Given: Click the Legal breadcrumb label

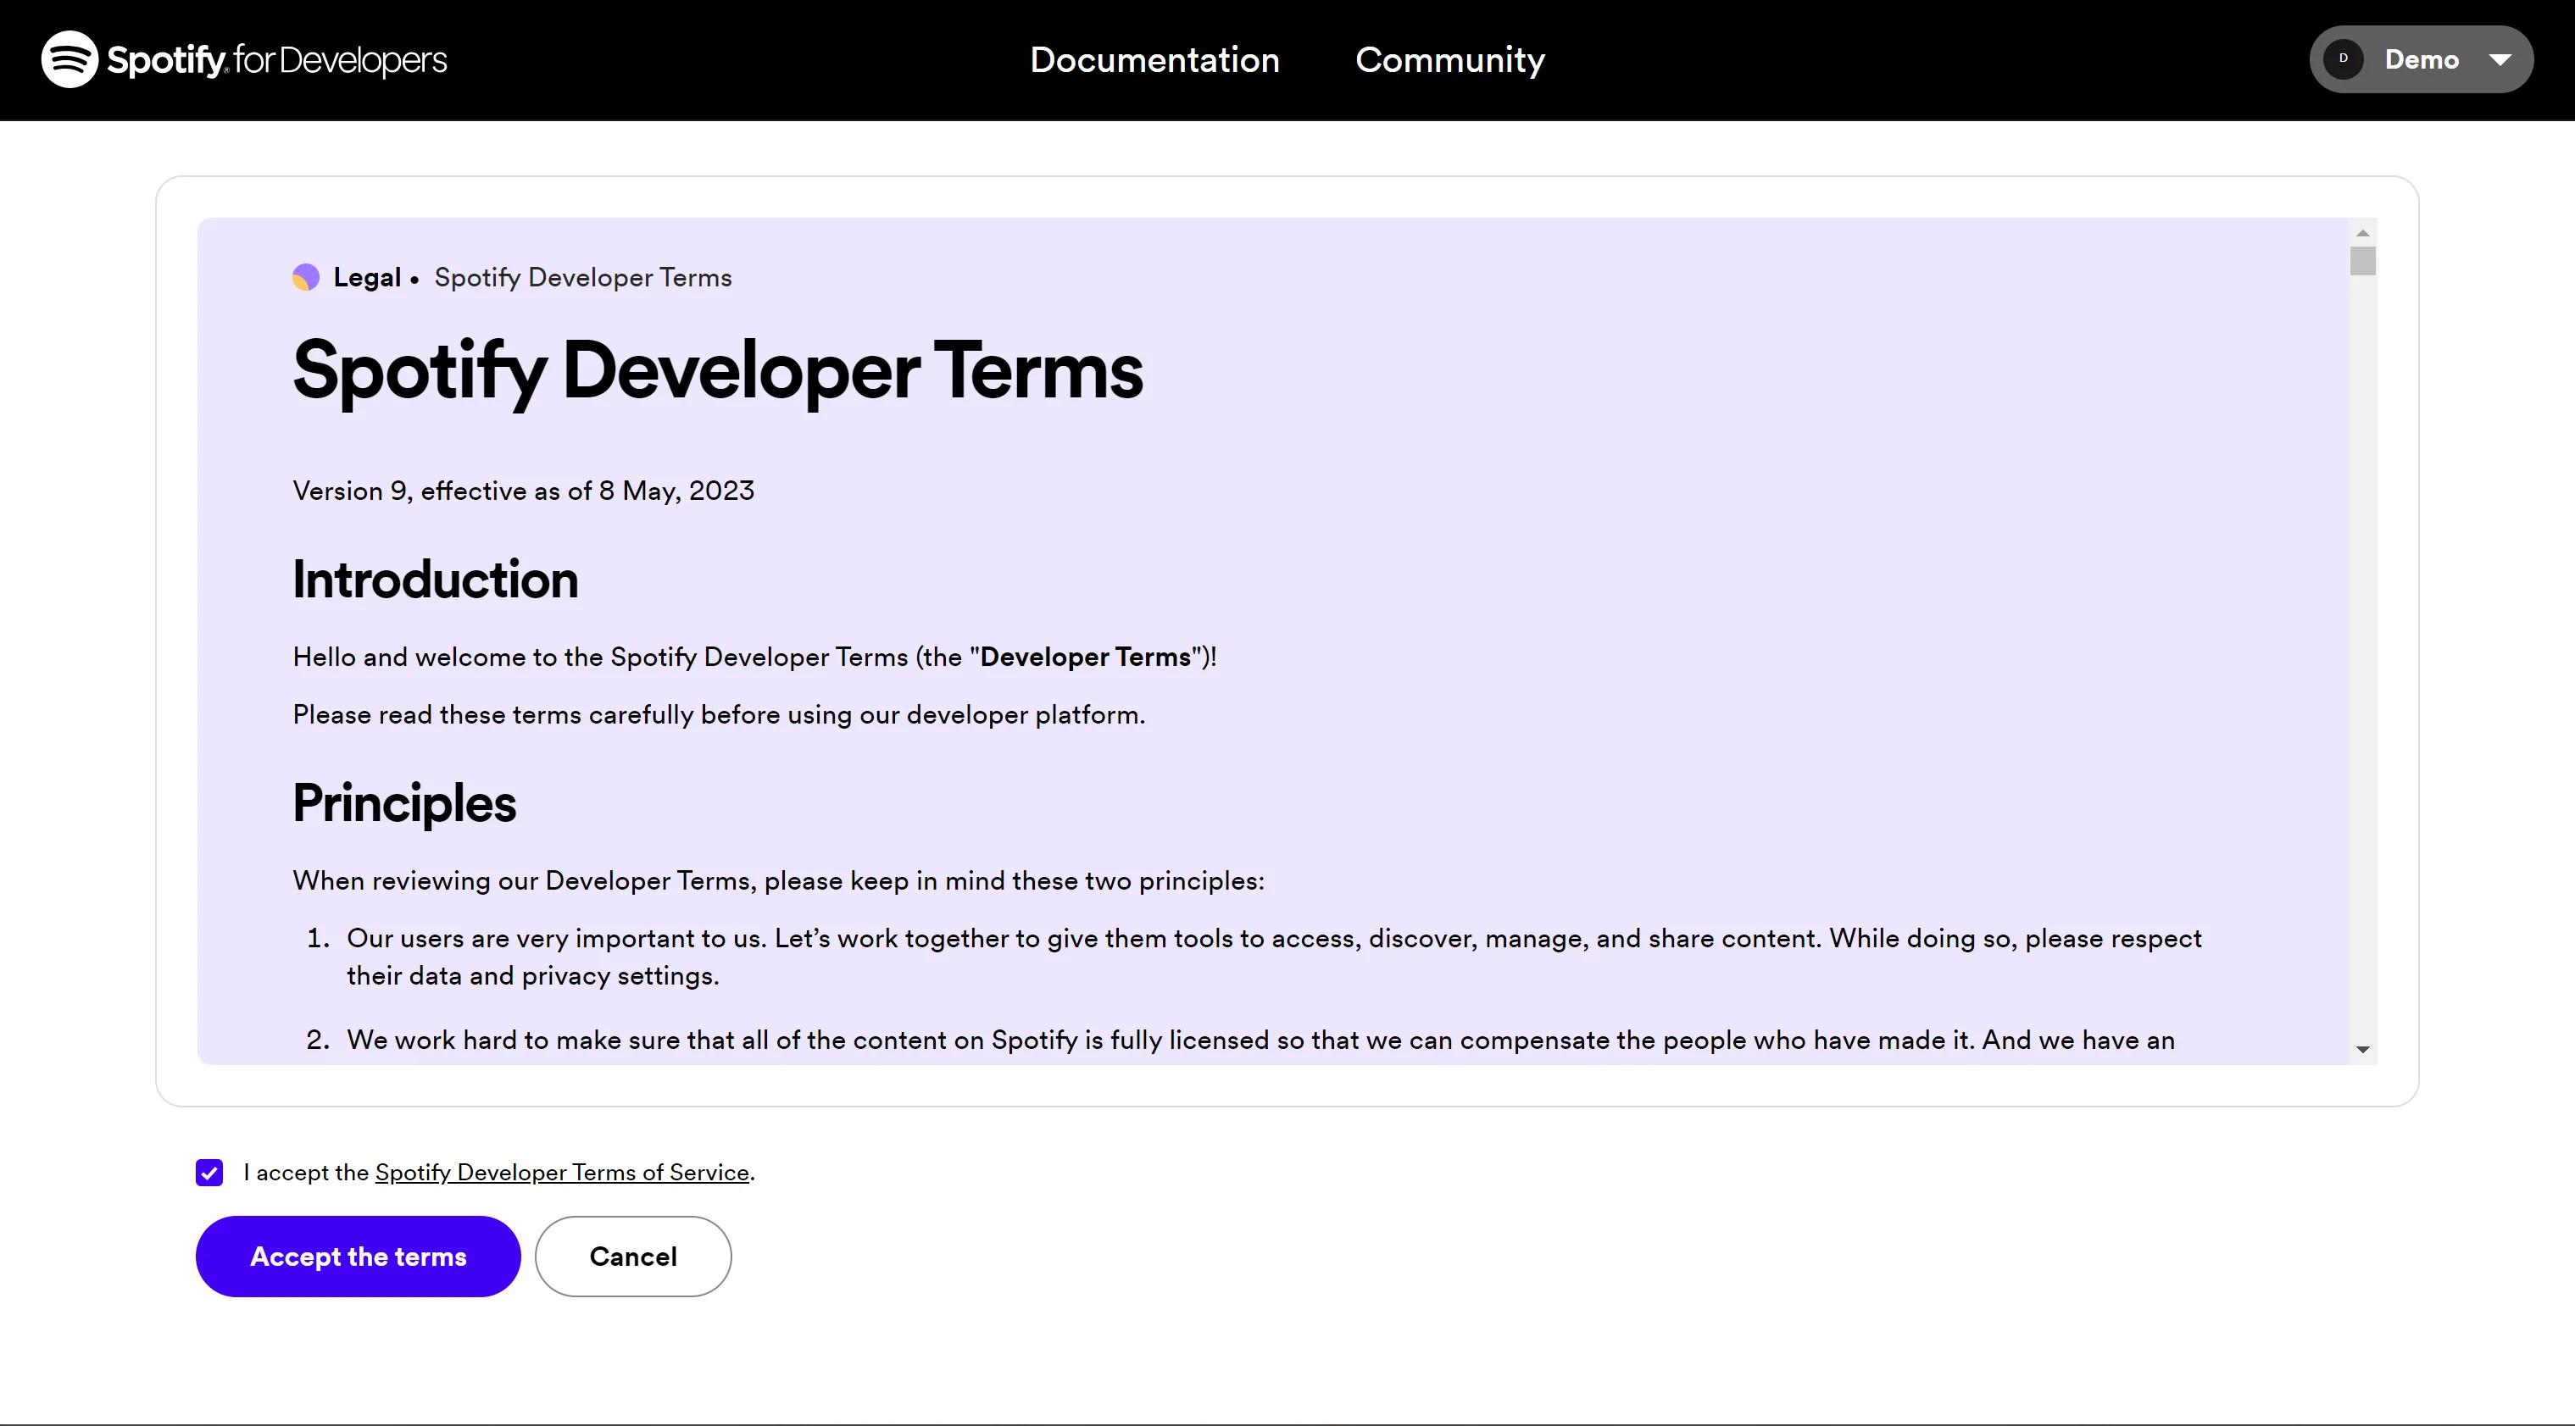Looking at the screenshot, I should [367, 278].
